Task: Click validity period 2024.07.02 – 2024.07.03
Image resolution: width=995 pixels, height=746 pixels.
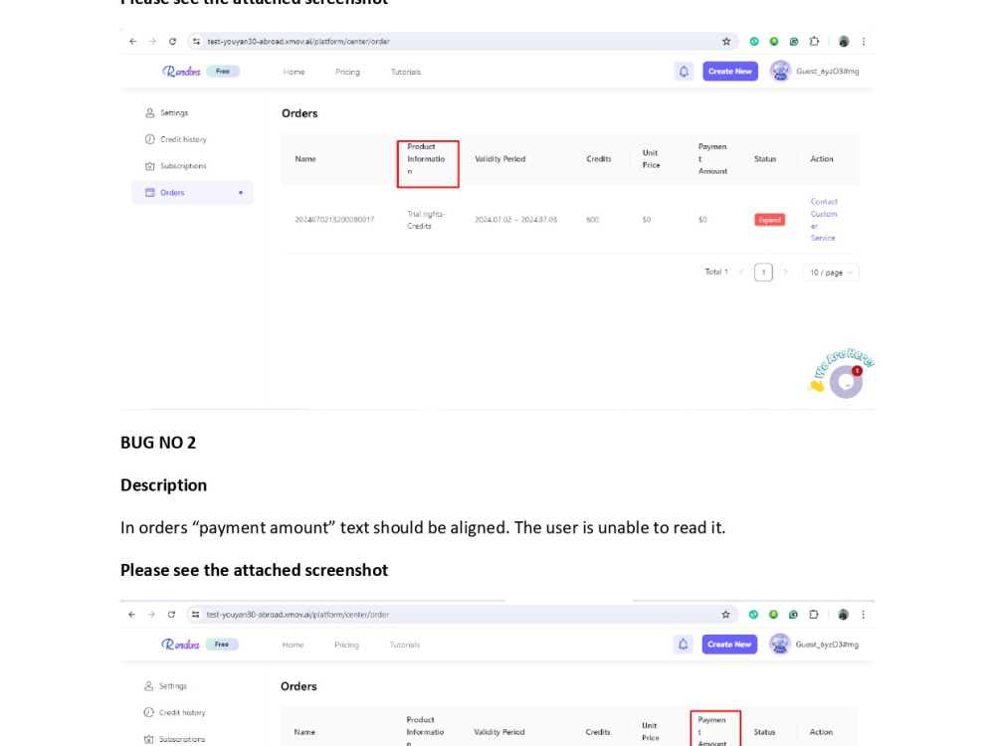Action: [515, 220]
